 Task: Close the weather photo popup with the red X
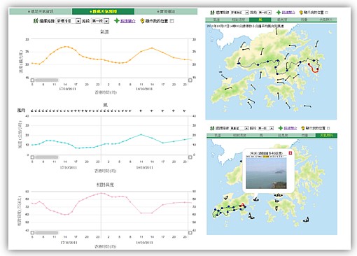290,153
